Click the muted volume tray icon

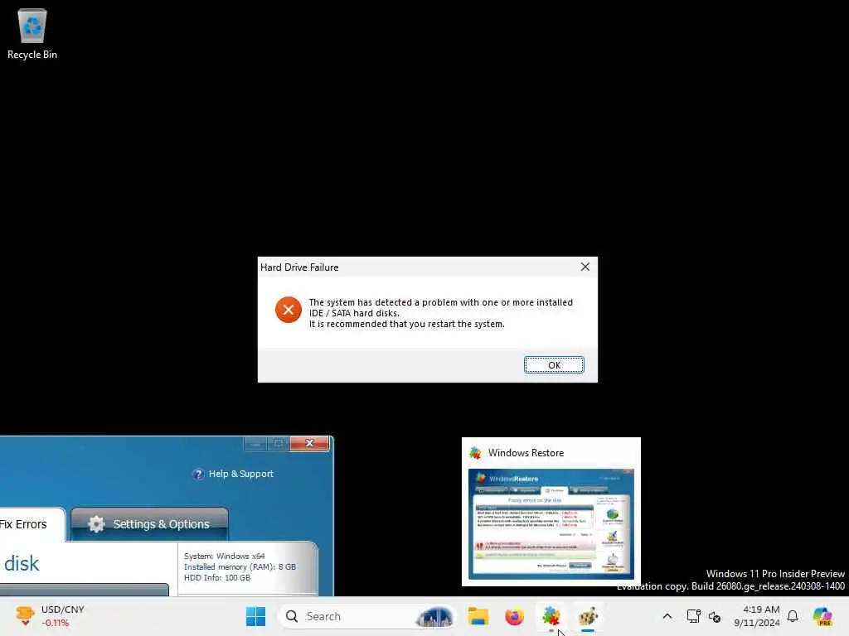pyautogui.click(x=715, y=616)
